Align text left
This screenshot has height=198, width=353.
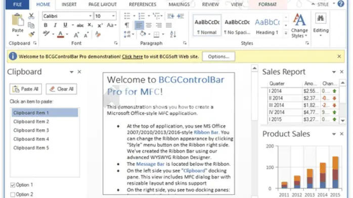coord(139,25)
